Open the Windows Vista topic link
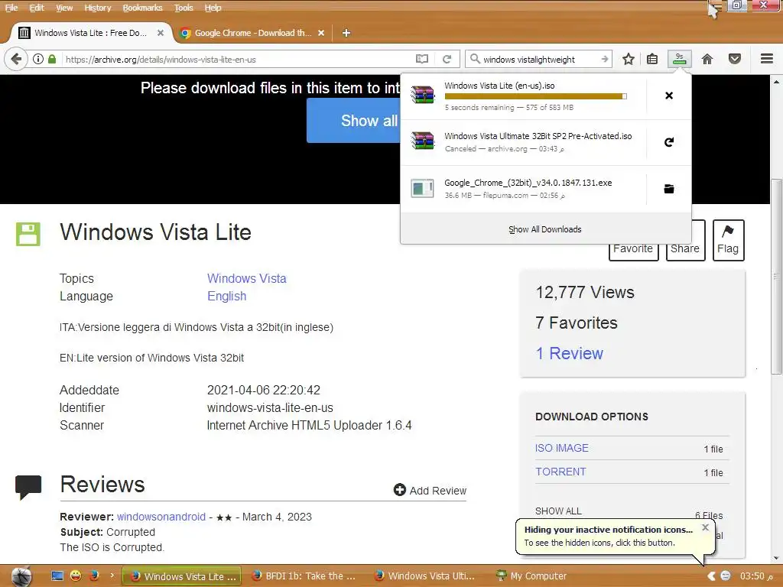This screenshot has width=783, height=587. click(247, 278)
